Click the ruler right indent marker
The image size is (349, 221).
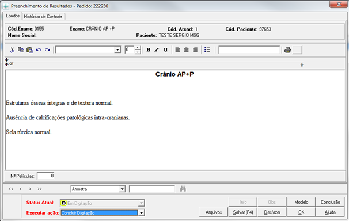tap(302, 65)
